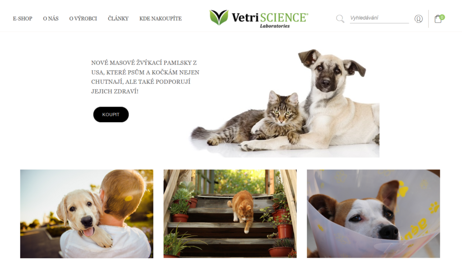Click the black KOUPIT button
The image size is (462, 260).
[111, 115]
